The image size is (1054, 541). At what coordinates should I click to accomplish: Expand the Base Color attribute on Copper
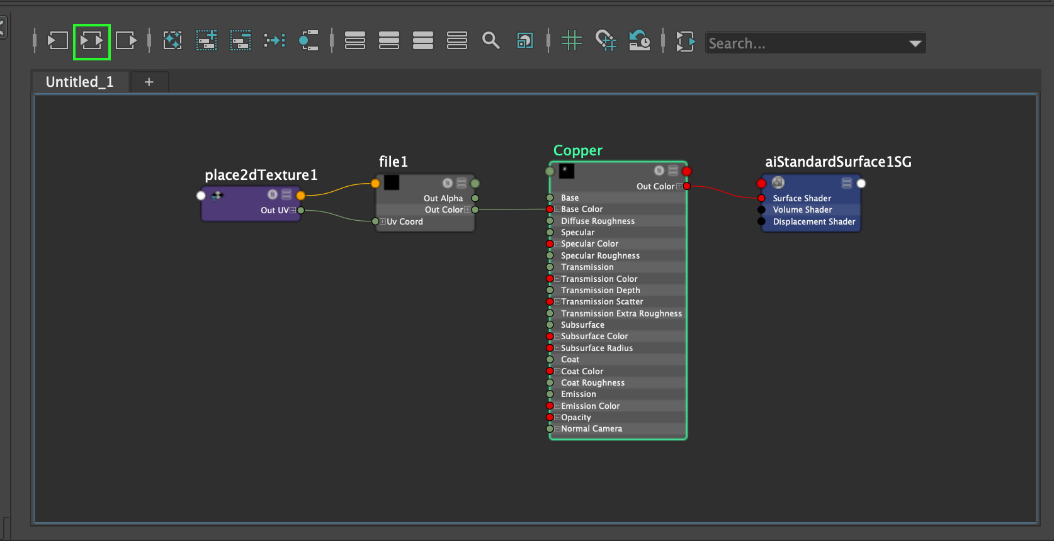[x=557, y=209]
